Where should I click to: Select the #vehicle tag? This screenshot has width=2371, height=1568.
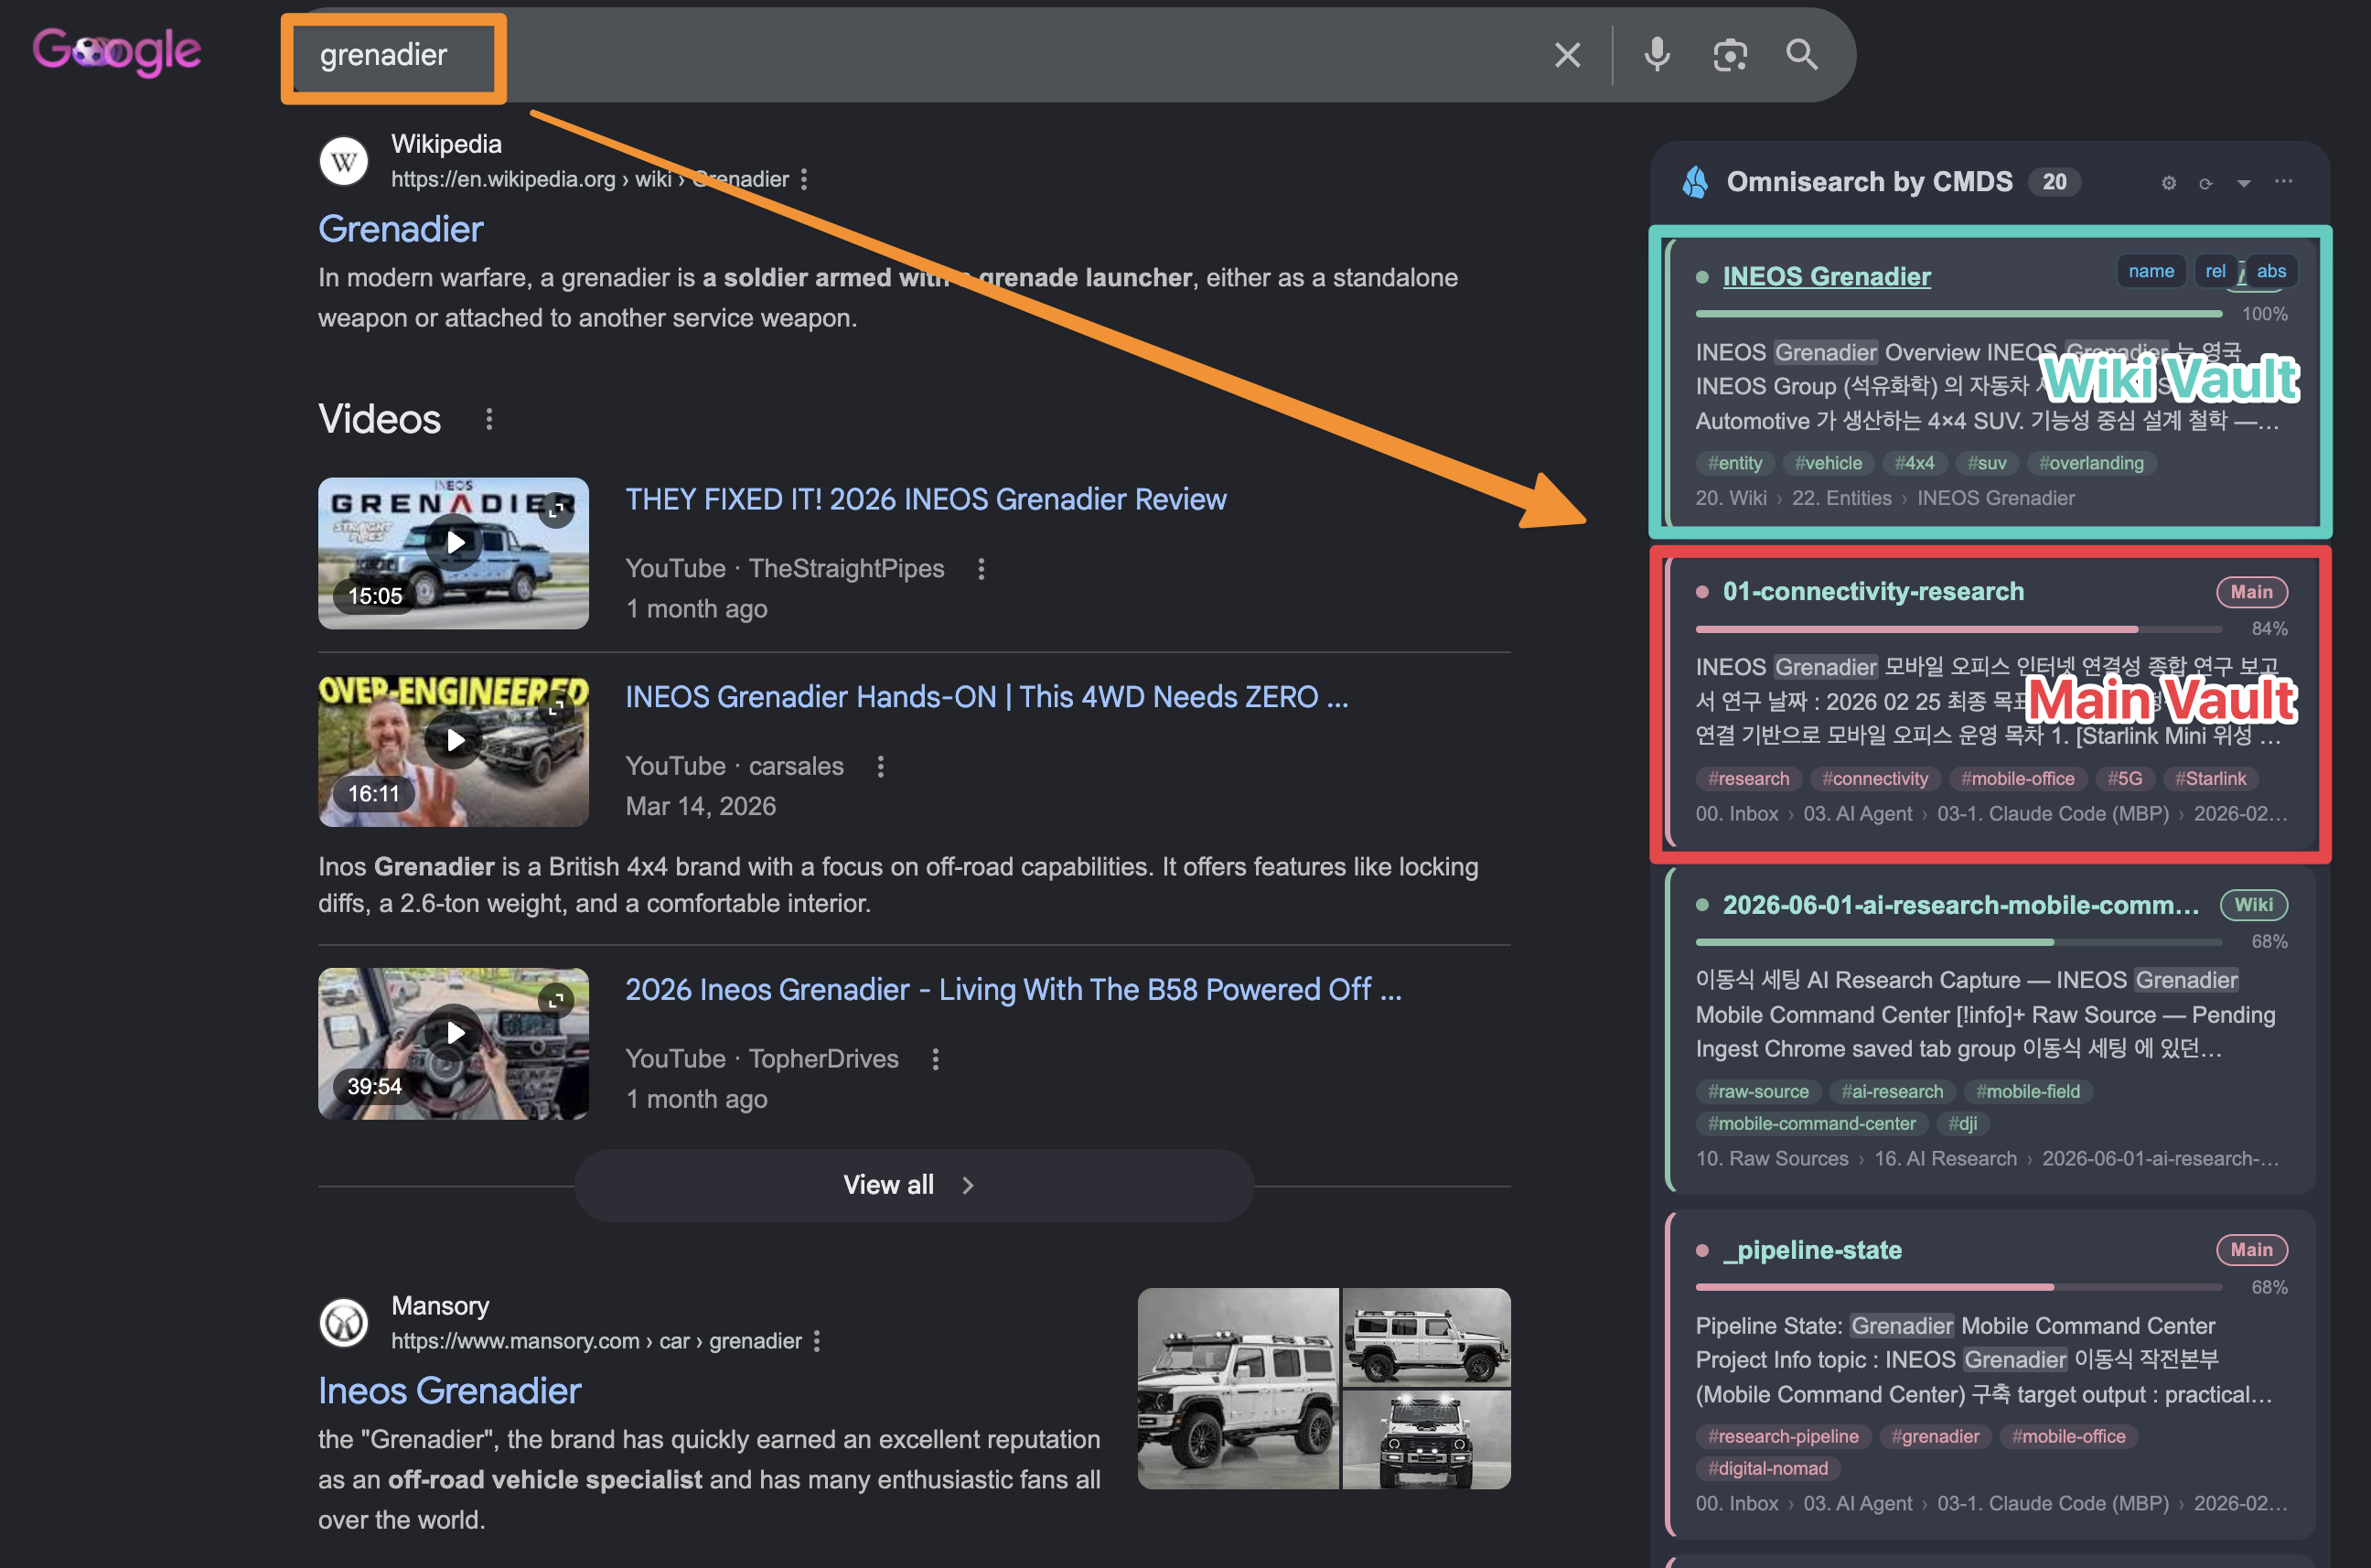1828,463
